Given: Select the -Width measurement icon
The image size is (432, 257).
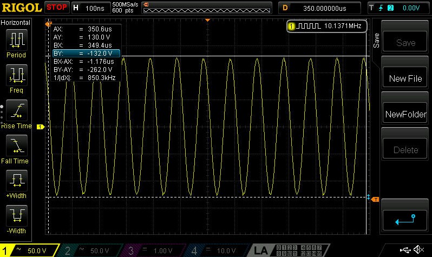Looking at the screenshot, I should point(16,215).
